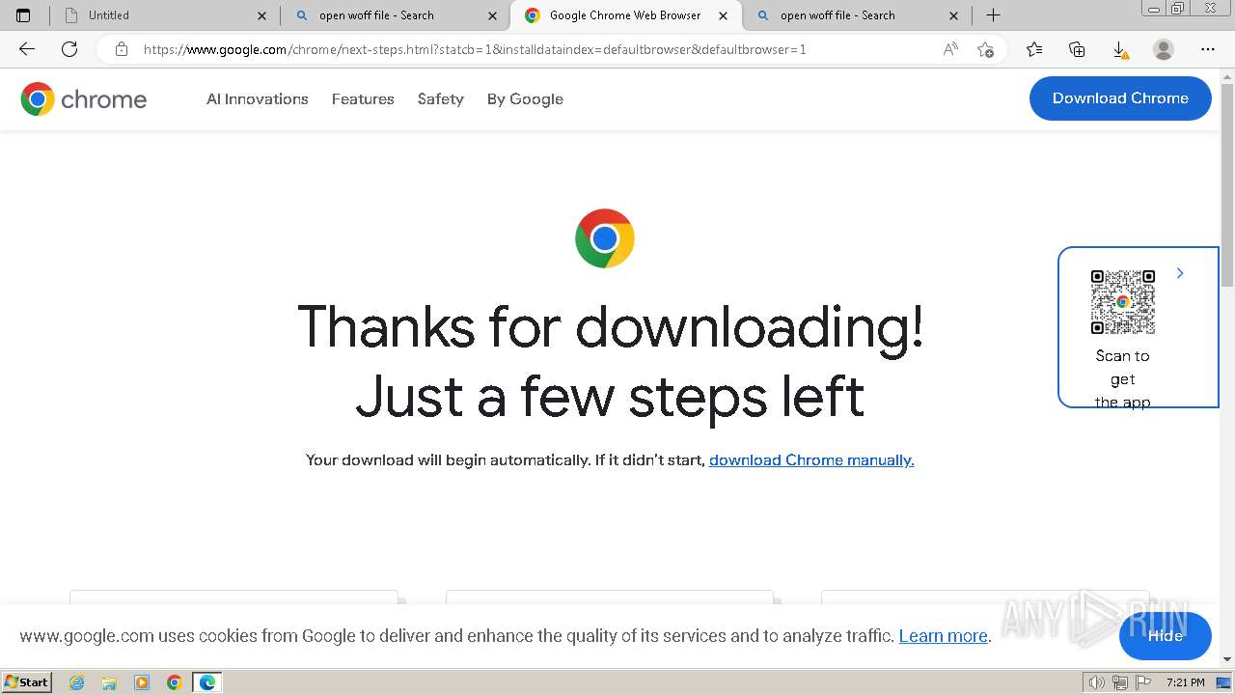Open the tab actions menu icon

pyautogui.click(x=23, y=15)
